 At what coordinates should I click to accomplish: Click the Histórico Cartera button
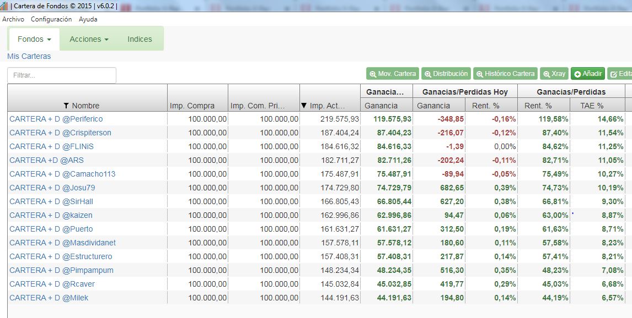505,74
